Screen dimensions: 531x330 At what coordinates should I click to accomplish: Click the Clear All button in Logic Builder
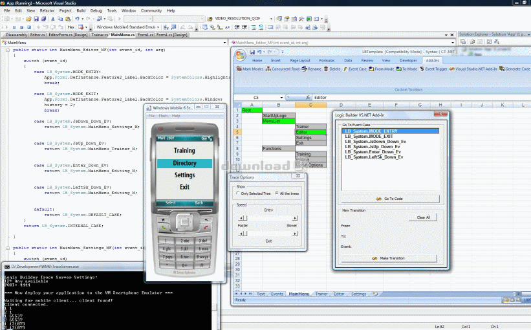click(x=423, y=217)
